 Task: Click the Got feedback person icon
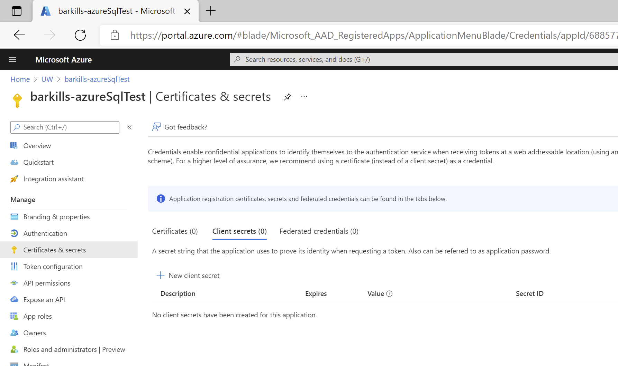pos(156,127)
